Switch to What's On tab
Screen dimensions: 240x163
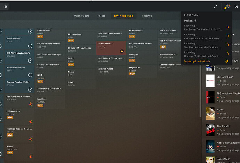tap(81, 16)
